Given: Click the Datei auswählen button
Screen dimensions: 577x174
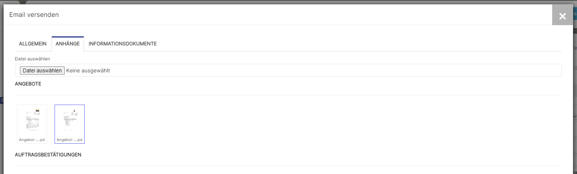Looking at the screenshot, I should pos(42,70).
